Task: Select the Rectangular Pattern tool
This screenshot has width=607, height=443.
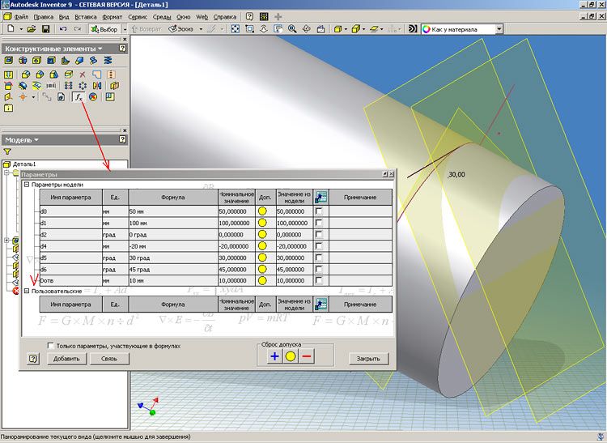Action: (x=68, y=86)
